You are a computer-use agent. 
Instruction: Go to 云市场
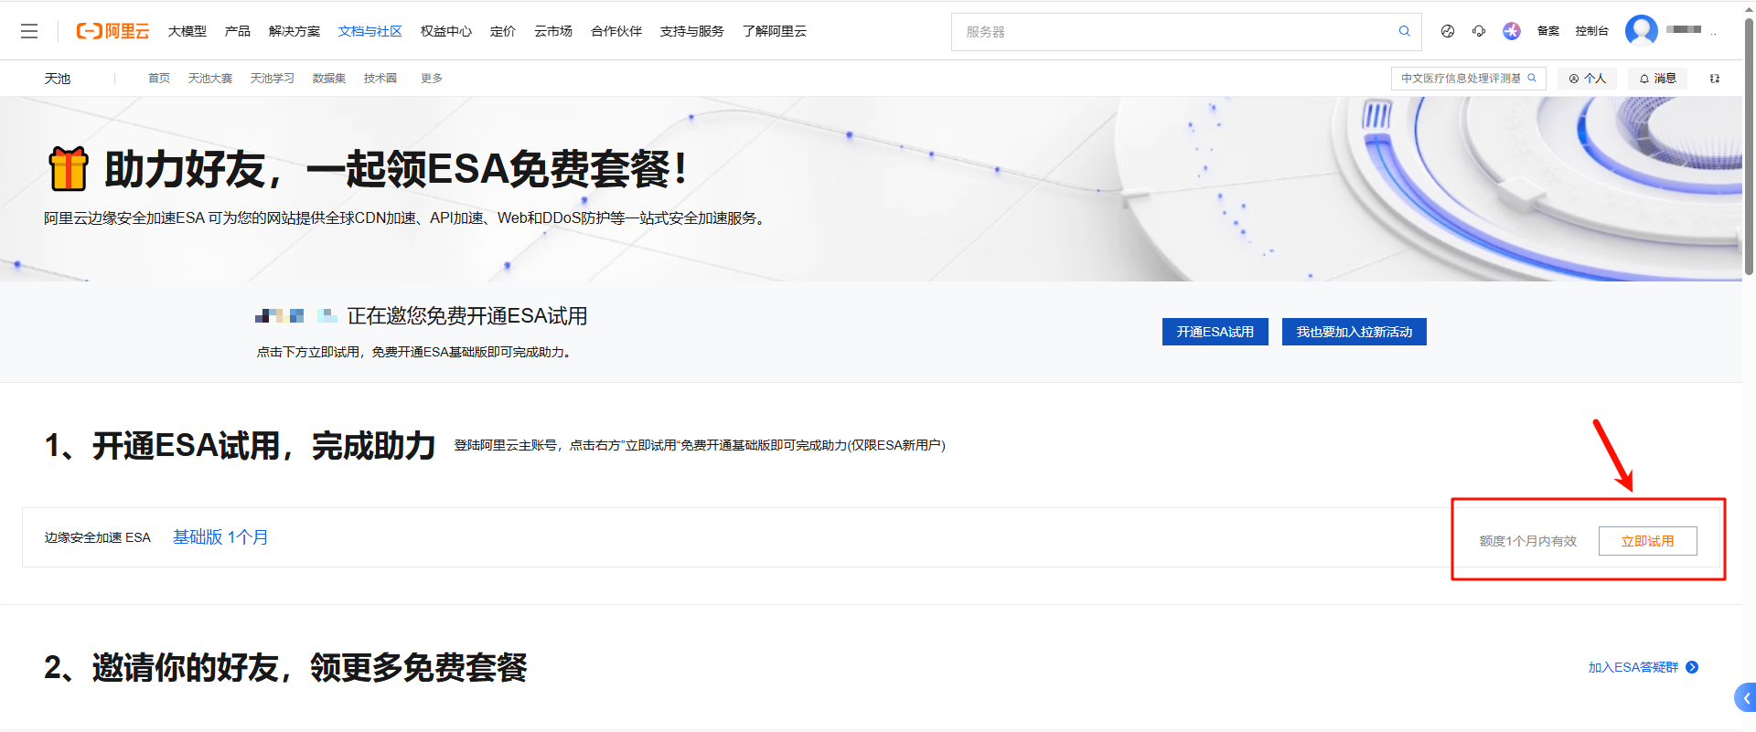(x=553, y=31)
